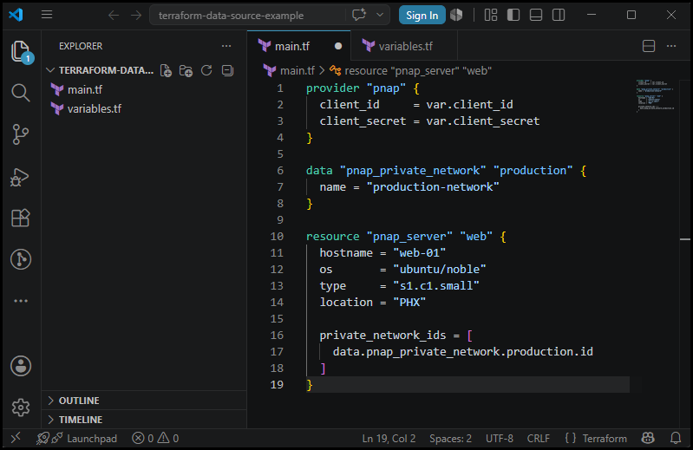The width and height of the screenshot is (693, 450).
Task: Open Explorer views and more actions ellipsis
Action: pos(226,46)
